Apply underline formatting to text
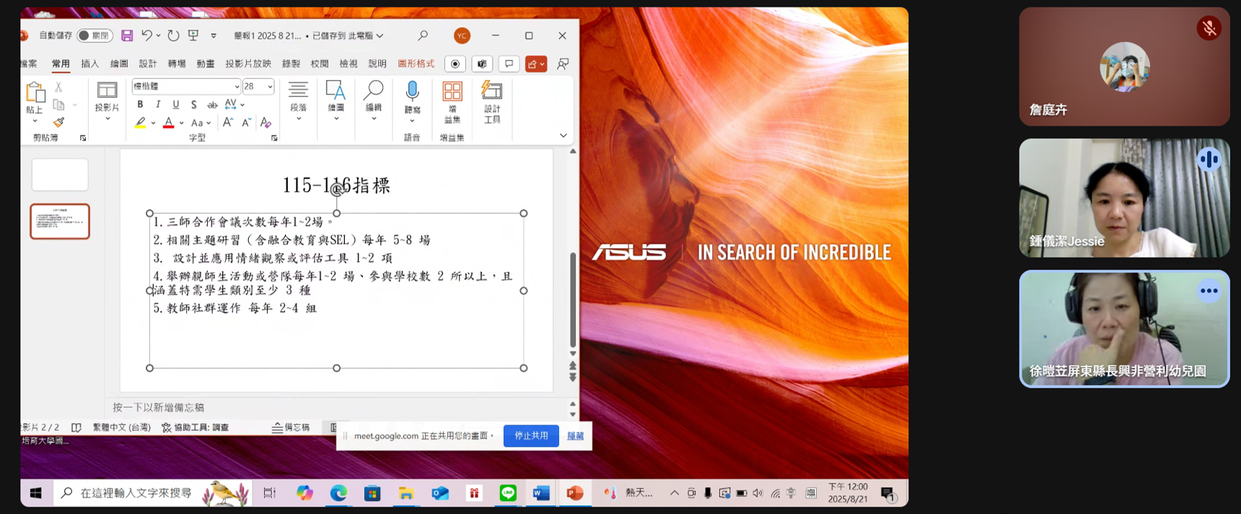 pyautogui.click(x=175, y=105)
